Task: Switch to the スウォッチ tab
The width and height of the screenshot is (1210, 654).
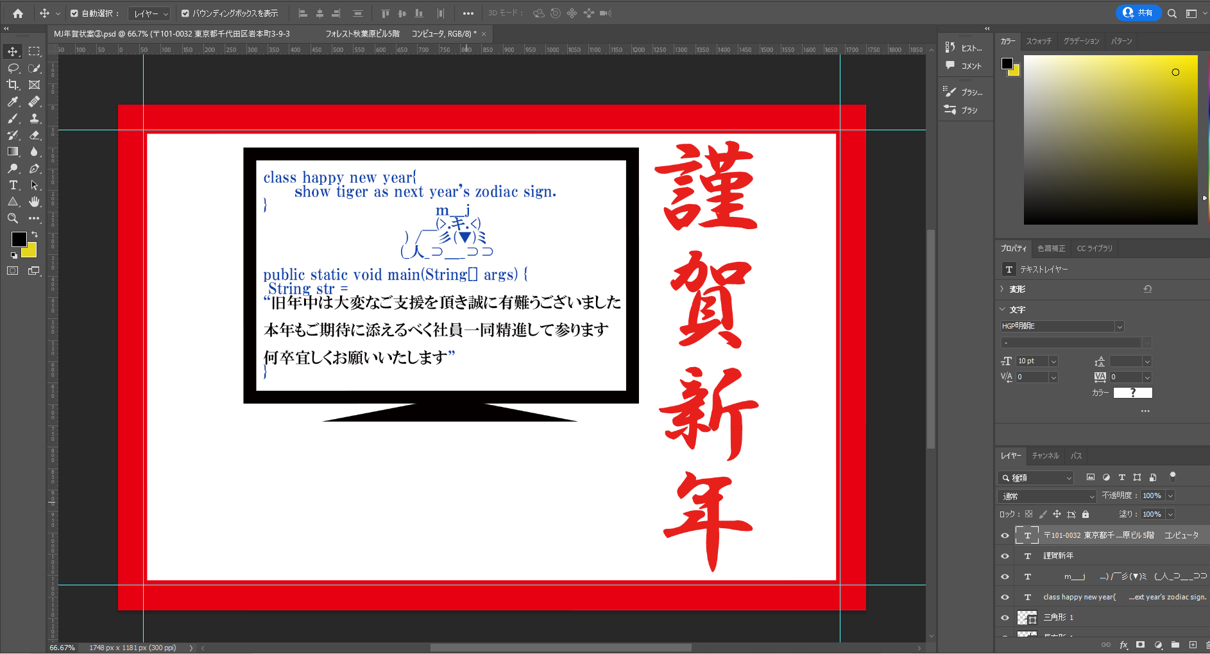Action: [1039, 41]
